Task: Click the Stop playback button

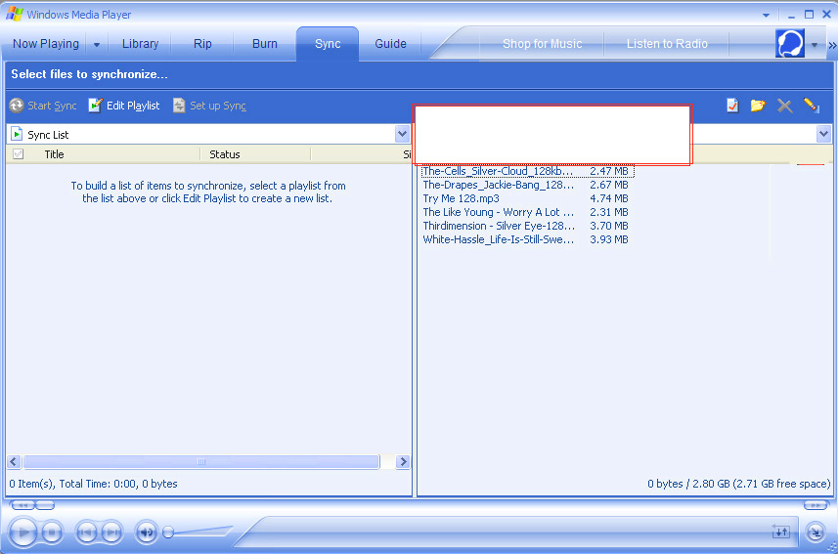Action: pos(52,533)
